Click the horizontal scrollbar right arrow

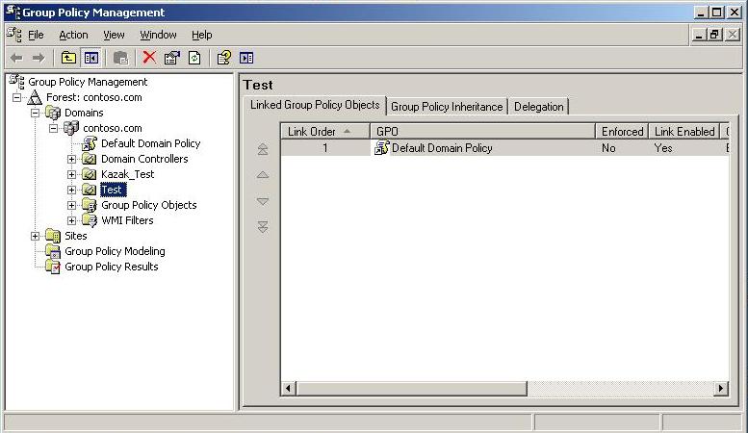721,388
